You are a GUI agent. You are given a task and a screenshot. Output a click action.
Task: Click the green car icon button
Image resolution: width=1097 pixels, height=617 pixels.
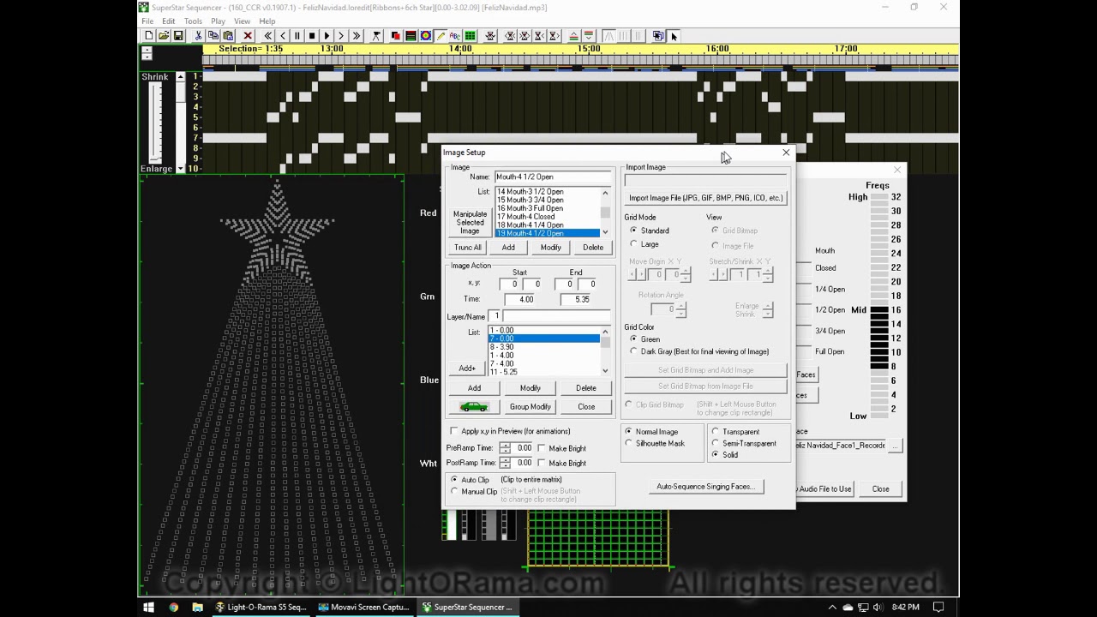[x=473, y=407]
